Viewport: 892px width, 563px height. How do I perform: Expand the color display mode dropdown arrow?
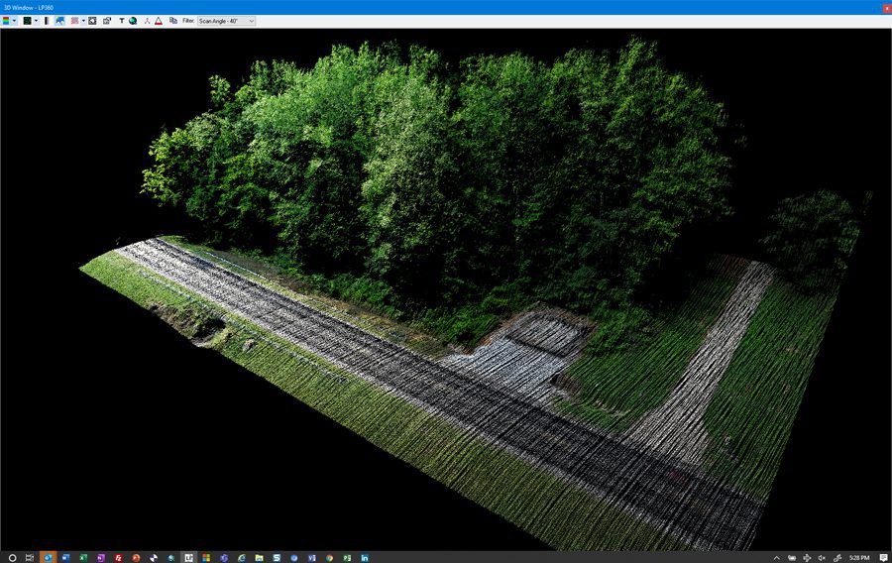coord(15,21)
